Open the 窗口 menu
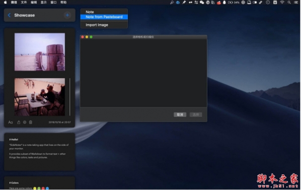 53,3
